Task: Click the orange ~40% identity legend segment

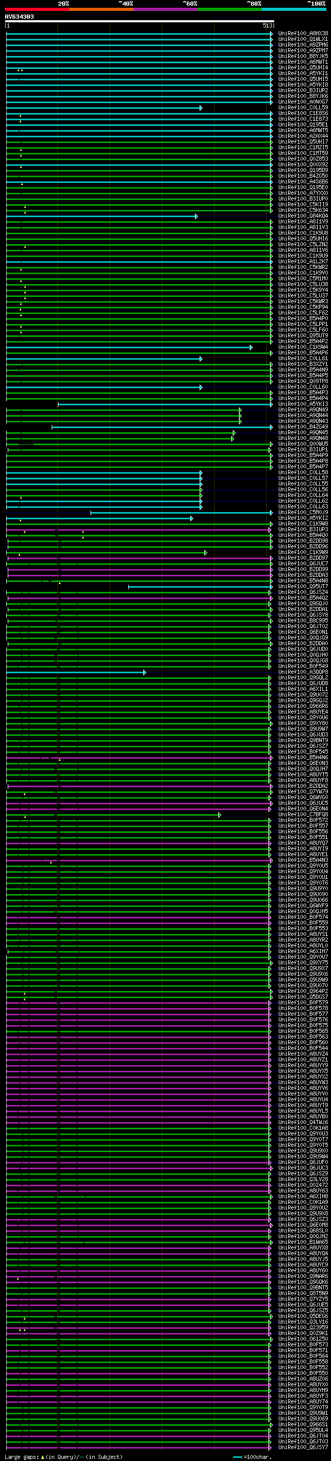Action: [101, 9]
